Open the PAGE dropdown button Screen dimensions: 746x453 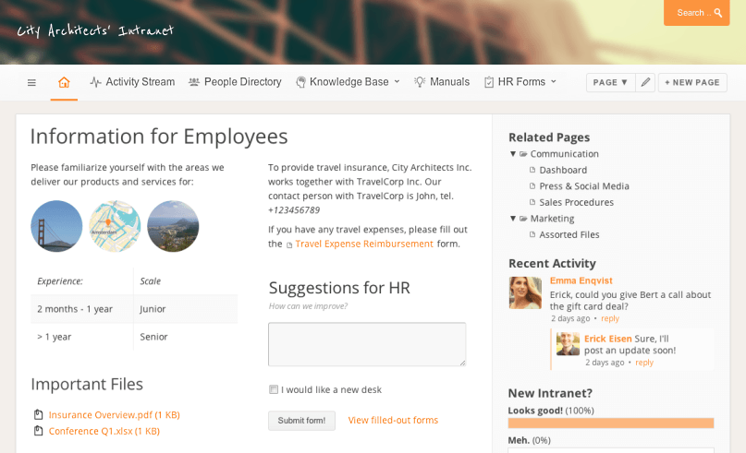[x=610, y=82]
